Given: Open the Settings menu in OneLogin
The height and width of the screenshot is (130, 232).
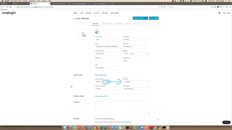Looking at the screenshot, I should 105,13.
